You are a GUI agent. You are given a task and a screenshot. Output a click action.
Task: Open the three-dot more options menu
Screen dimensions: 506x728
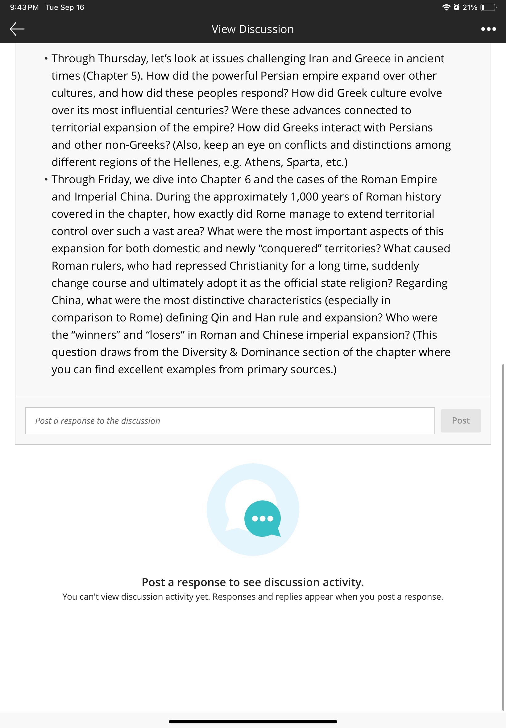pyautogui.click(x=488, y=29)
